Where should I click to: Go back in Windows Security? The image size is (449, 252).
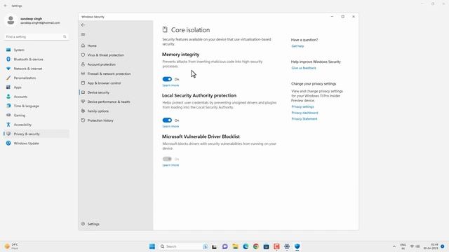[83, 25]
